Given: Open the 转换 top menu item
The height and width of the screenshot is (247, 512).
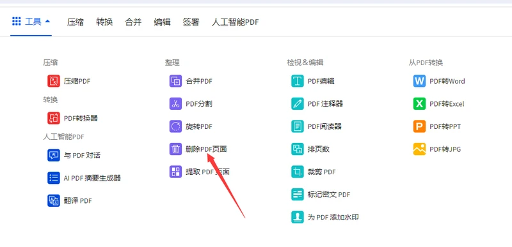Looking at the screenshot, I should pos(104,22).
